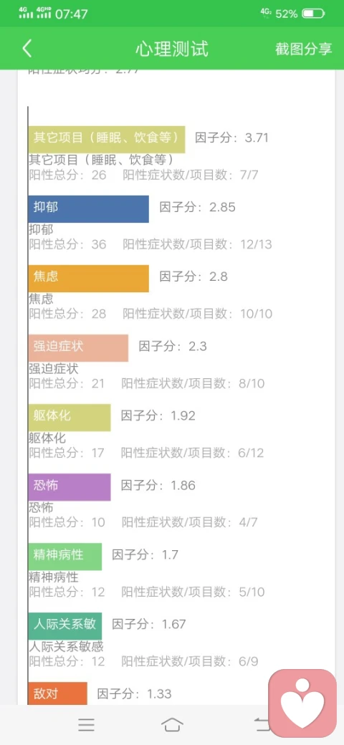
Task: Tap the back arrow in header
Action: coord(27,49)
